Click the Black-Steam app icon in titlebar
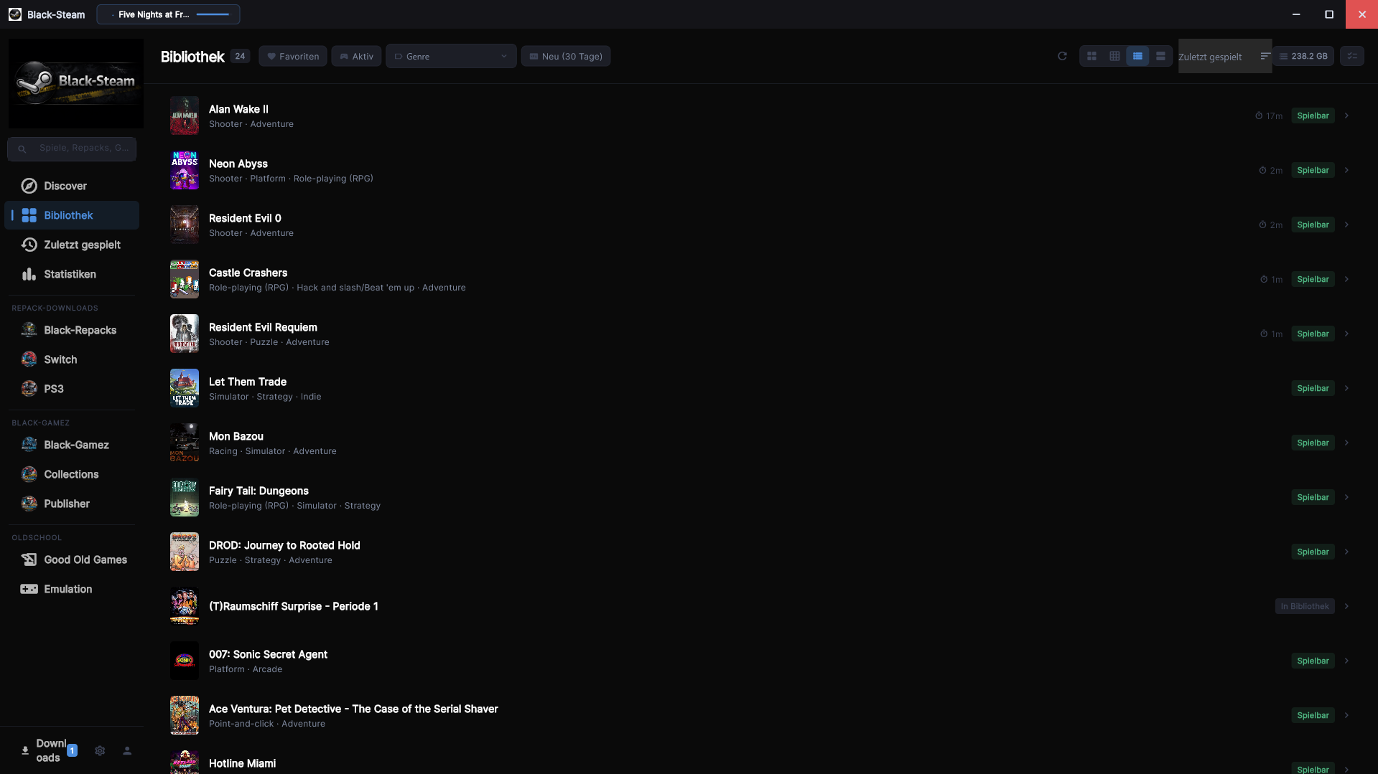Image resolution: width=1378 pixels, height=774 pixels. tap(15, 14)
